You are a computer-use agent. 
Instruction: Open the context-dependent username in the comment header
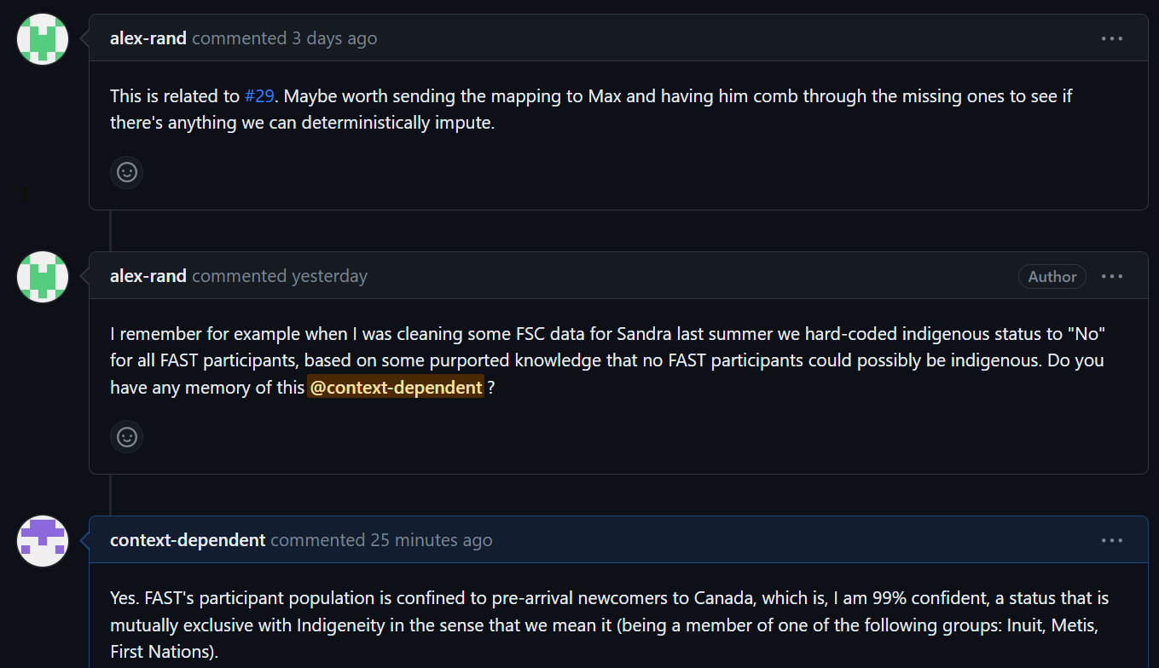coord(188,540)
